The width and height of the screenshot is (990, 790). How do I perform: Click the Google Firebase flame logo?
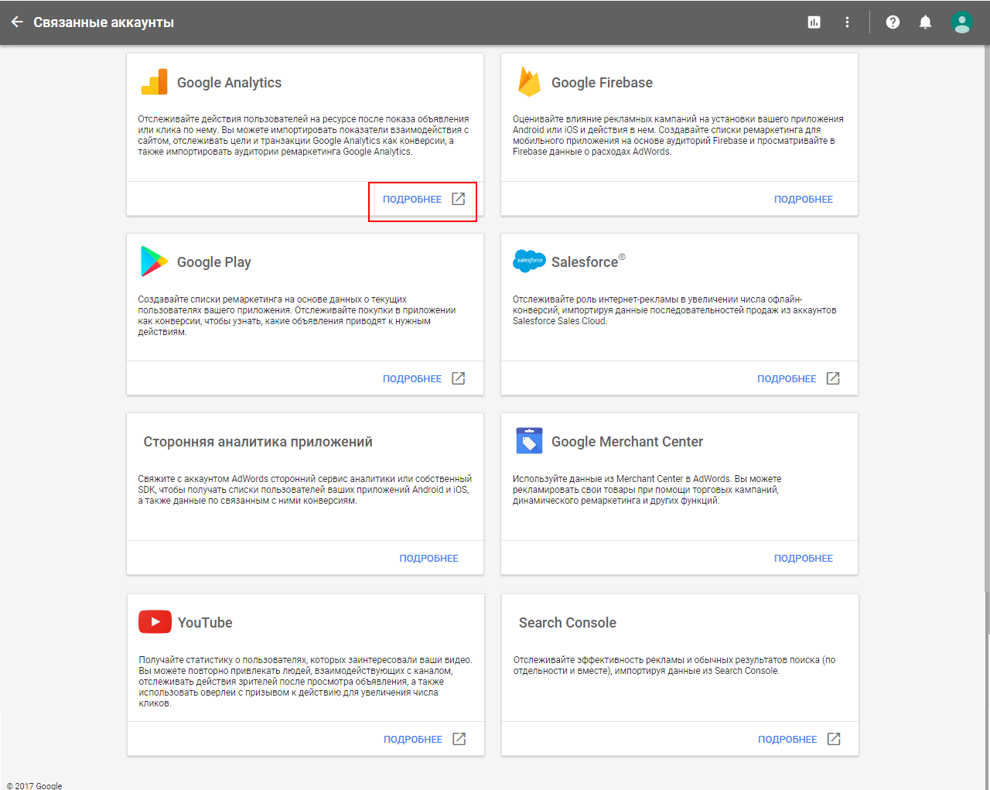tap(529, 82)
